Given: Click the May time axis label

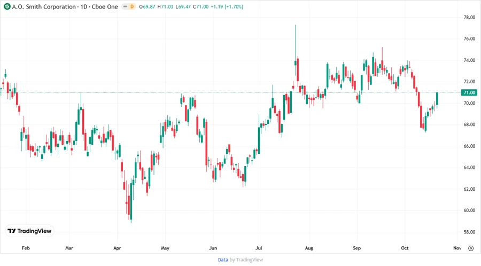Looking at the screenshot, I should pos(165,248).
